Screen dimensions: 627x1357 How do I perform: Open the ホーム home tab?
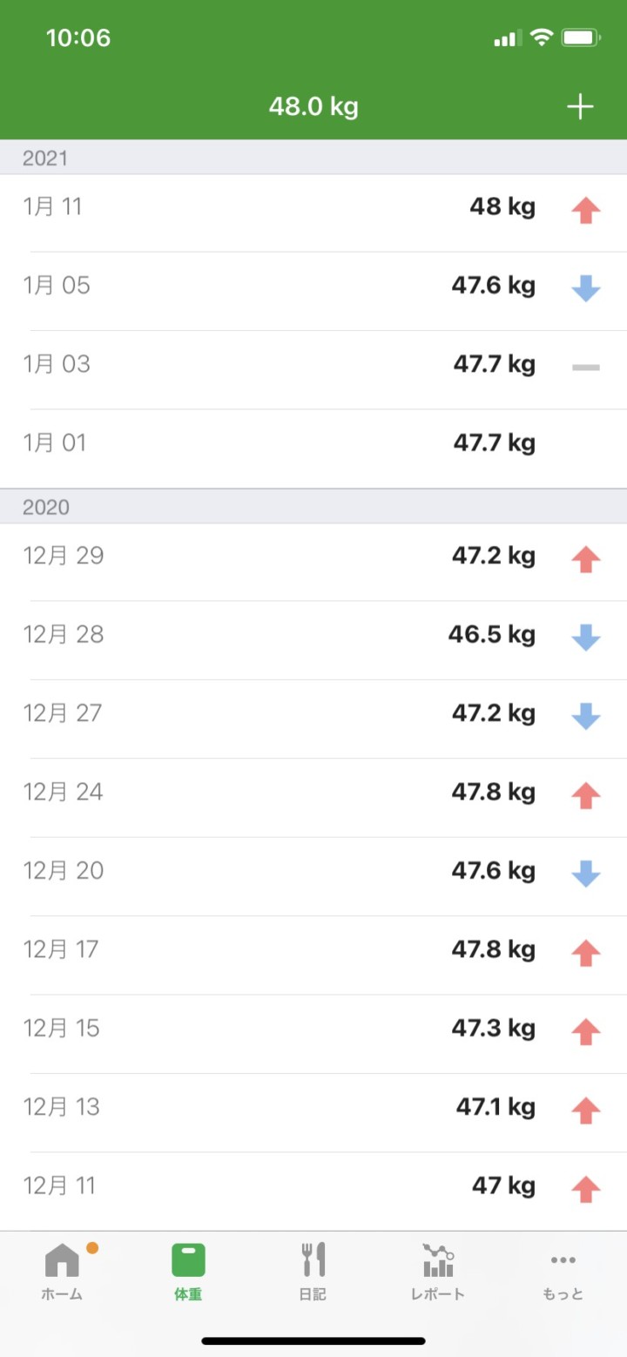coord(62,1271)
